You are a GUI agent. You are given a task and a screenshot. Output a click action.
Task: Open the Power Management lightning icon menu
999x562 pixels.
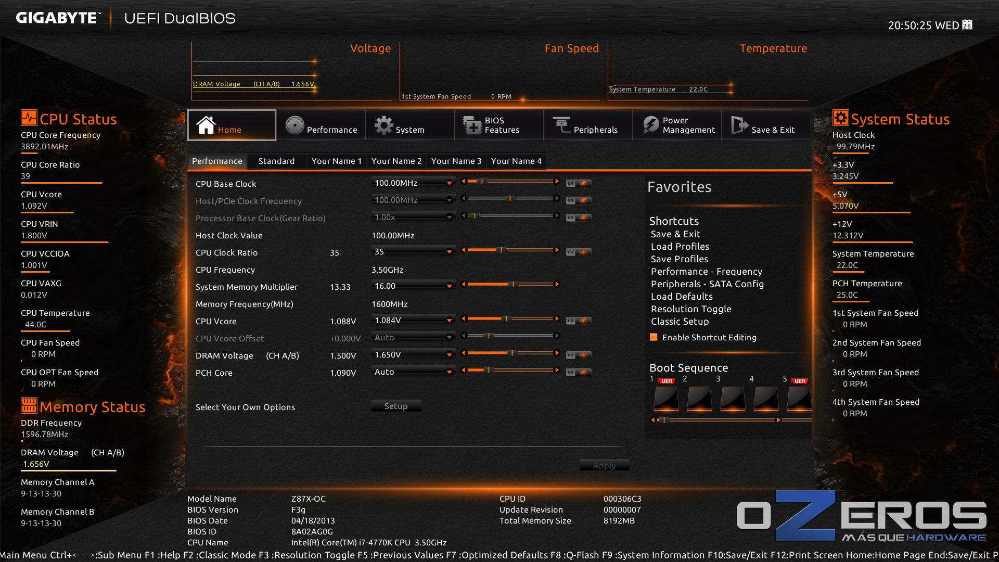pos(651,125)
